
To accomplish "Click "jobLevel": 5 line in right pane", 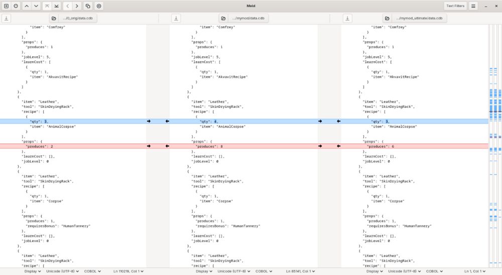I will tap(377, 57).
